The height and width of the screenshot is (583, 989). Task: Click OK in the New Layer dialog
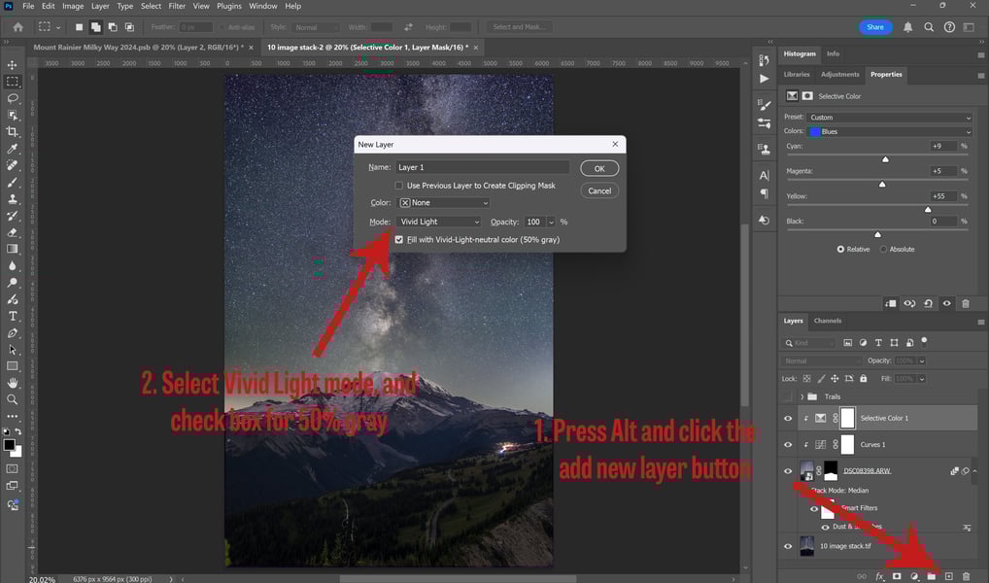click(599, 168)
